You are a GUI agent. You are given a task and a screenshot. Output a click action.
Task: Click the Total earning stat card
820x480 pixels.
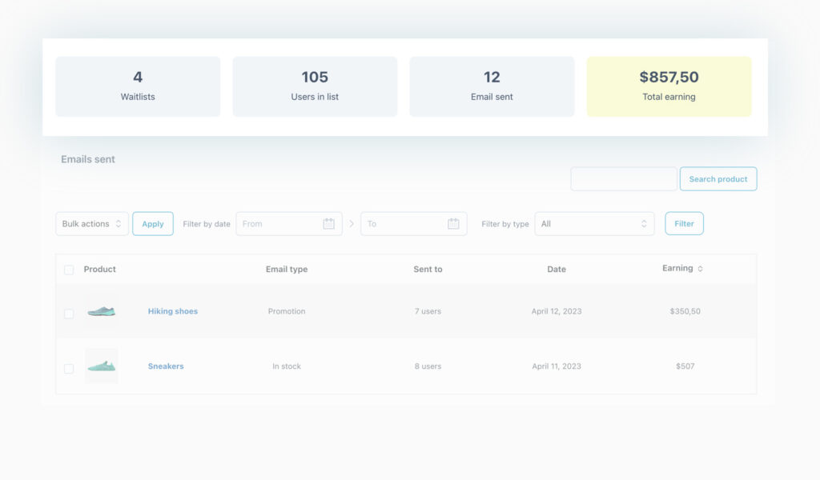[669, 86]
